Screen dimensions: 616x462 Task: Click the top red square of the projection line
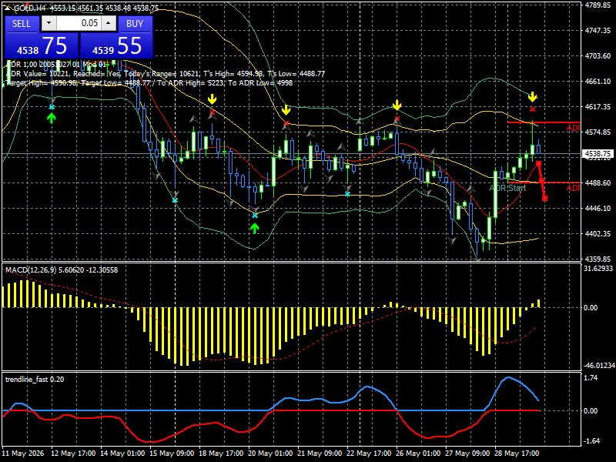click(538, 163)
